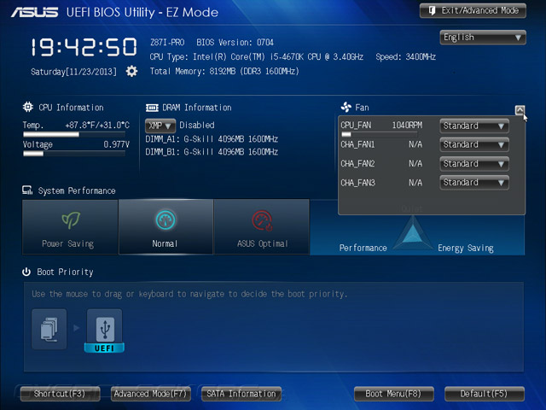Screen dimensions: 546x410
Task: Select the UEFI USB boot device
Action: click(x=104, y=331)
